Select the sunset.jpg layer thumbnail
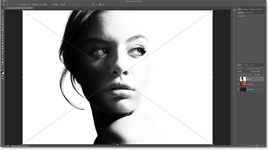 (x=243, y=85)
